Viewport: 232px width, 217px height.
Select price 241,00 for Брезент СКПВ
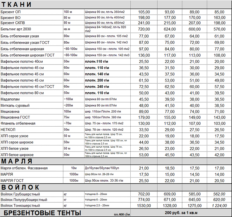[x=144, y=23]
